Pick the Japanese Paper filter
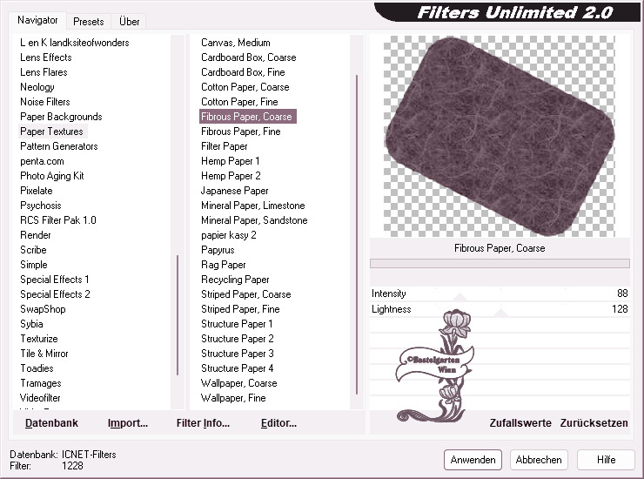644x479 pixels. (234, 191)
